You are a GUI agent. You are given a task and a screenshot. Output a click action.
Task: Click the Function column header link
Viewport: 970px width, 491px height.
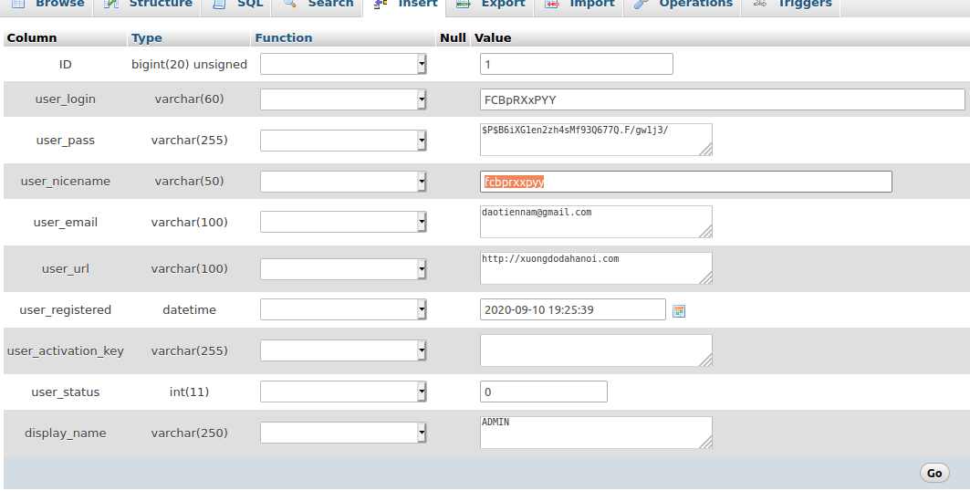[x=283, y=37]
